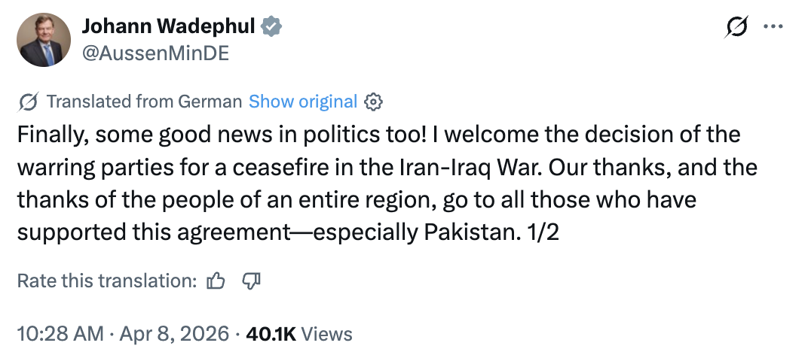The image size is (808, 358).
Task: Click the small Grok icon beside Translated from German
Action: coord(27,102)
